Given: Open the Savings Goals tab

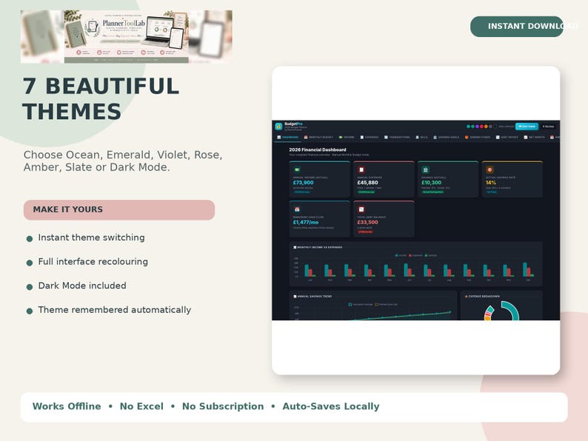Looking at the screenshot, I should [447, 137].
